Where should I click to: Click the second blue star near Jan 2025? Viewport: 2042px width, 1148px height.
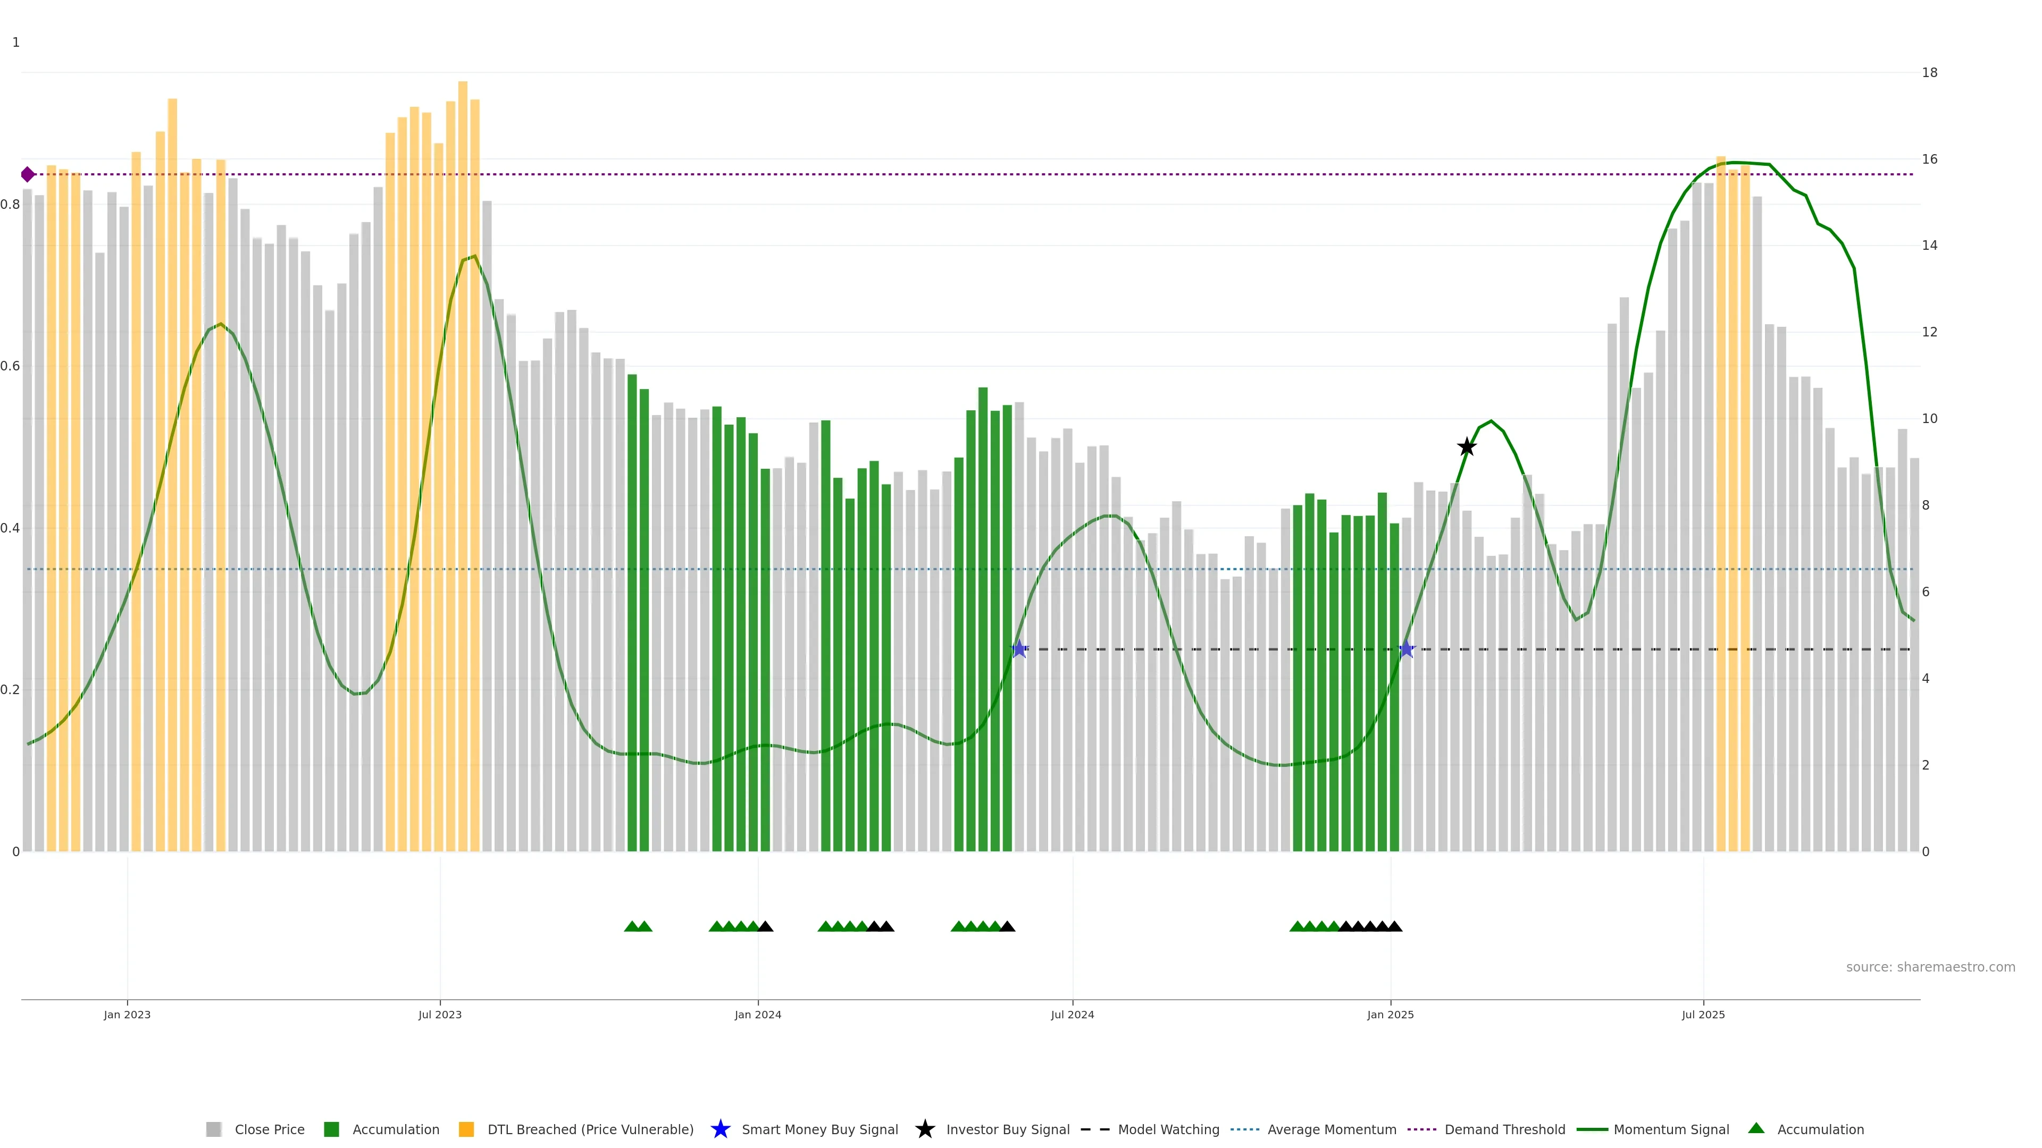point(1406,649)
